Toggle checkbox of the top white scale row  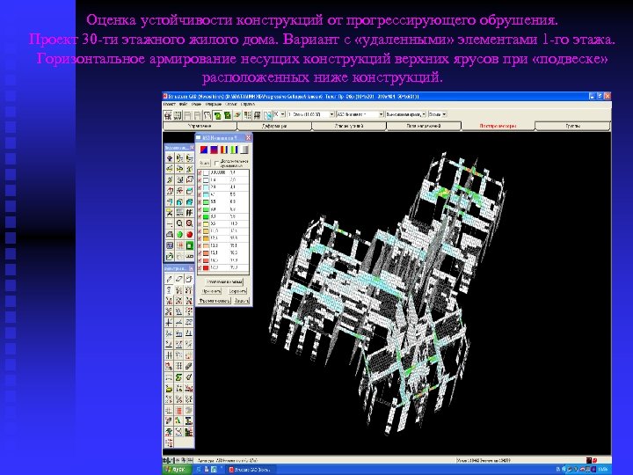[x=200, y=172]
